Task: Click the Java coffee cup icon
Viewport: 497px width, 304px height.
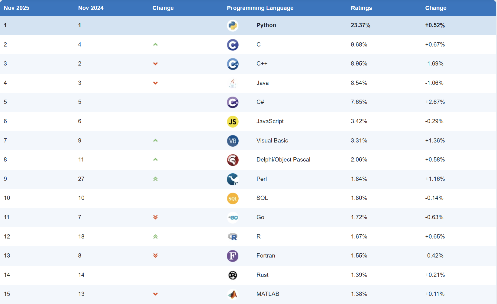Action: [233, 83]
